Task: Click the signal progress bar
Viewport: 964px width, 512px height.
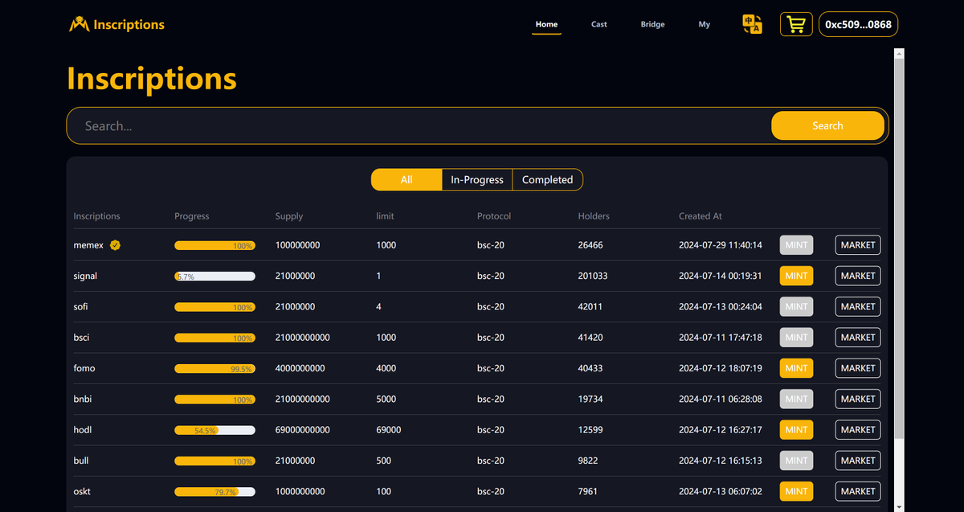Action: coord(214,276)
